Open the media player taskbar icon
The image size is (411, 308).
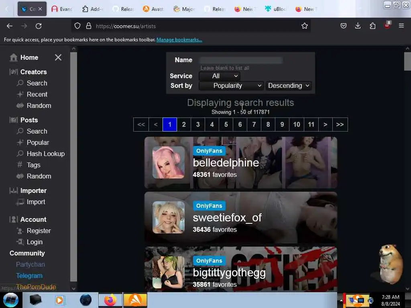coord(59,300)
